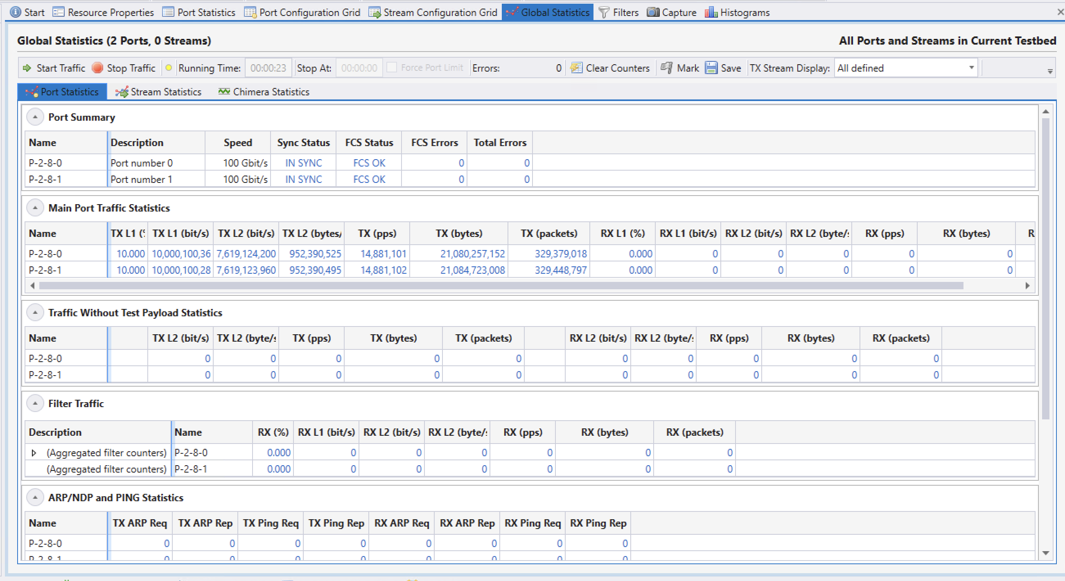
Task: Click the Stop Traffic button label
Action: 131,68
